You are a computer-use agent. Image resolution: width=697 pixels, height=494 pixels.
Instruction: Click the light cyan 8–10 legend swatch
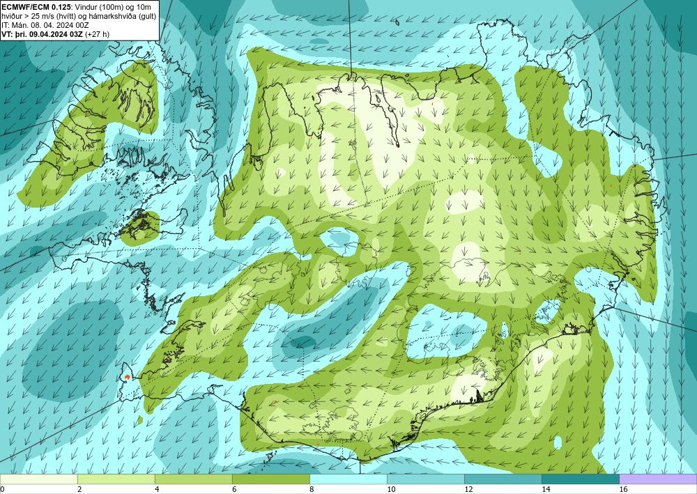[x=348, y=479]
